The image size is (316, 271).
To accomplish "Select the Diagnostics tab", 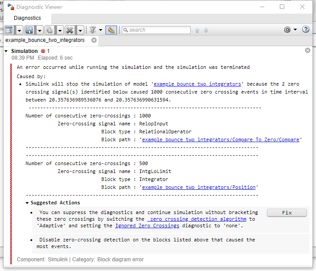I will (x=27, y=18).
